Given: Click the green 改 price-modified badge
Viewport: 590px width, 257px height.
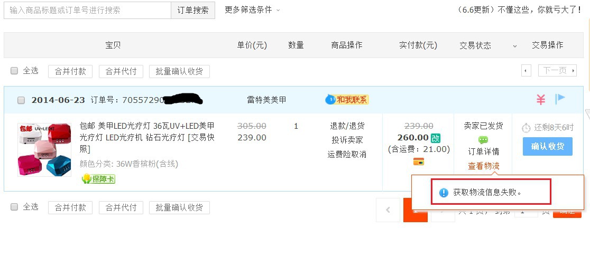Looking at the screenshot, I should 435,138.
